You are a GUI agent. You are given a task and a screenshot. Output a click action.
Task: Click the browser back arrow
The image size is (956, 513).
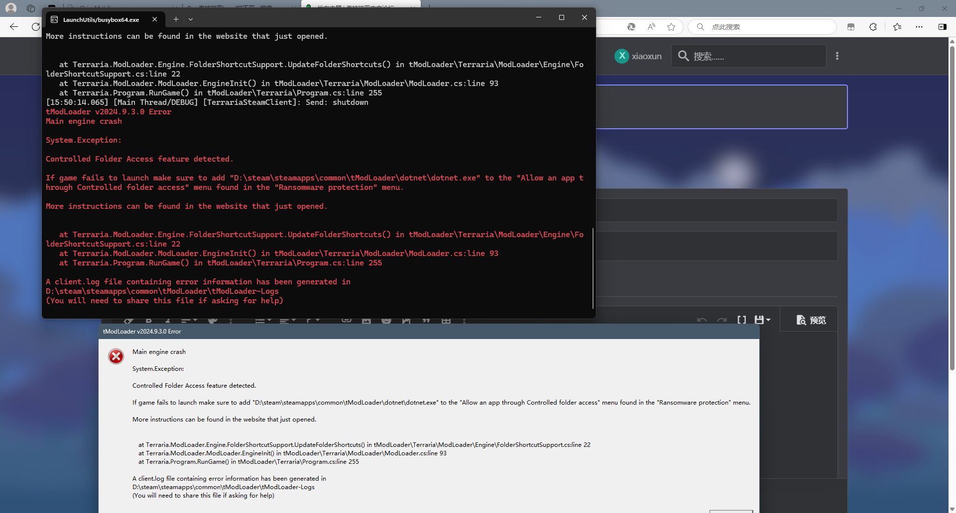point(14,27)
